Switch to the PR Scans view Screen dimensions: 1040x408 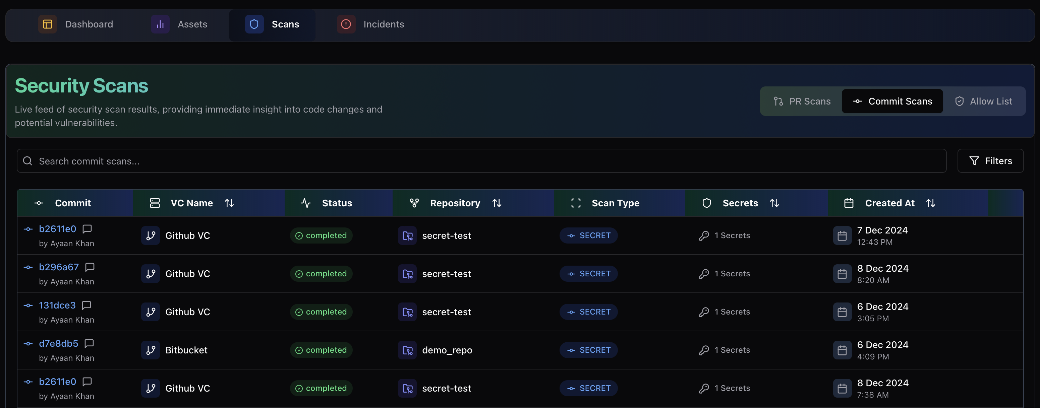(x=802, y=101)
